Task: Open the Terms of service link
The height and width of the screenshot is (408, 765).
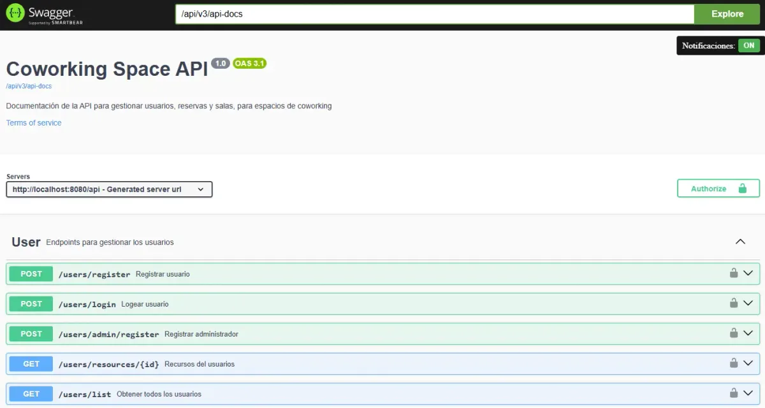Action: point(34,123)
